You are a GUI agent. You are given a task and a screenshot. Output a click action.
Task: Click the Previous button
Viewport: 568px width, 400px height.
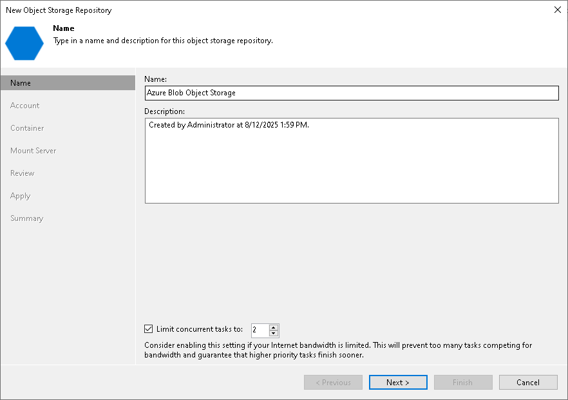point(334,382)
